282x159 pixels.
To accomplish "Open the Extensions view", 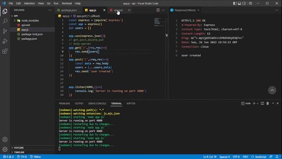I will pos(5,51).
